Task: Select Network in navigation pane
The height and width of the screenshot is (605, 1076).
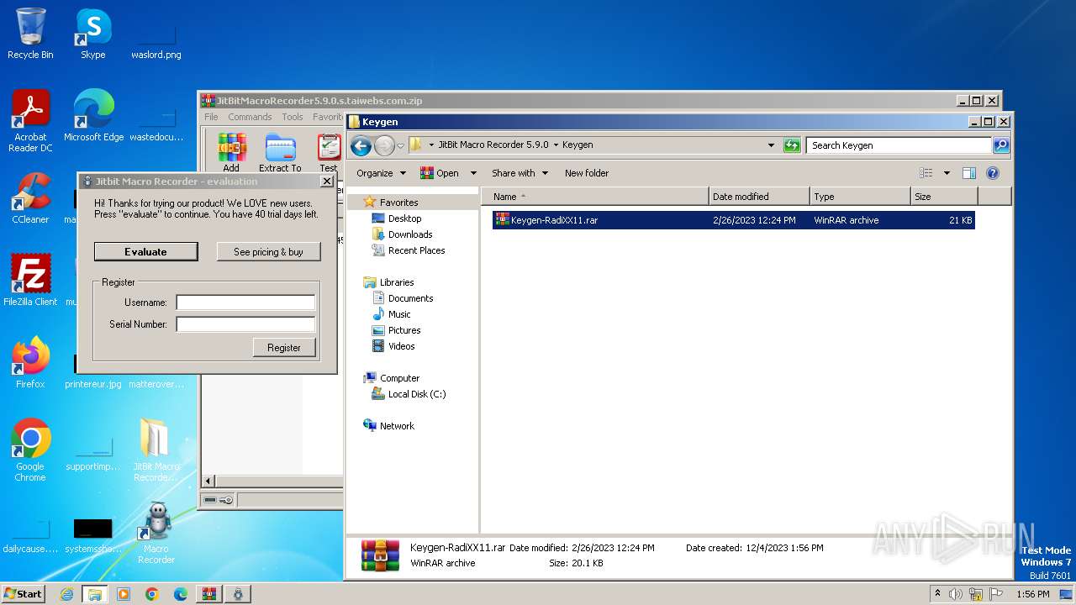Action: click(397, 426)
